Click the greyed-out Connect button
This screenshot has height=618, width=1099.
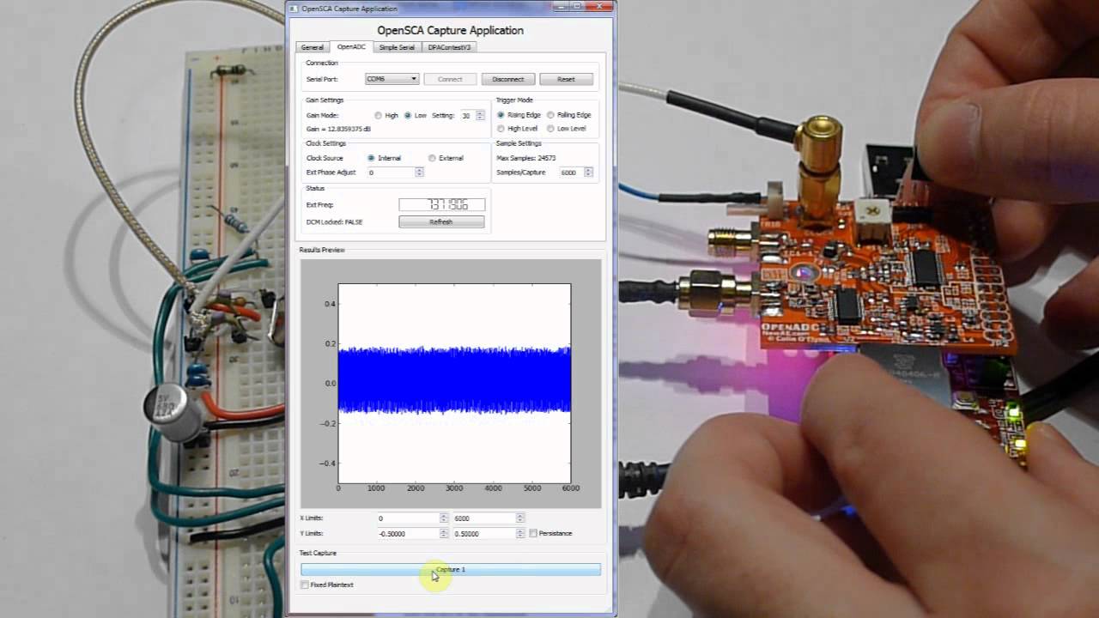450,79
